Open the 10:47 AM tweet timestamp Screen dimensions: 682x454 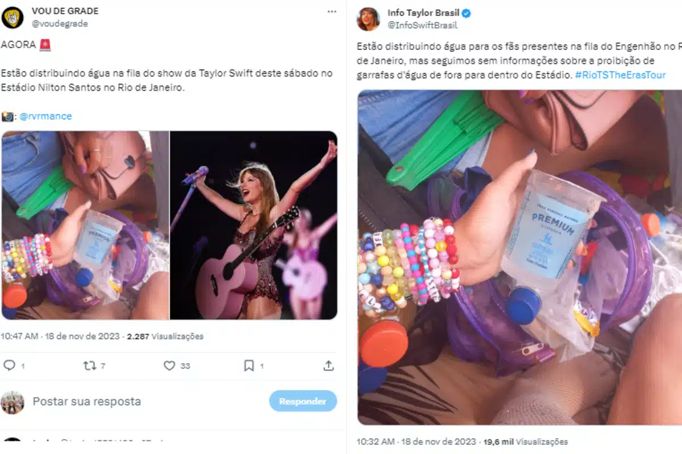point(19,336)
